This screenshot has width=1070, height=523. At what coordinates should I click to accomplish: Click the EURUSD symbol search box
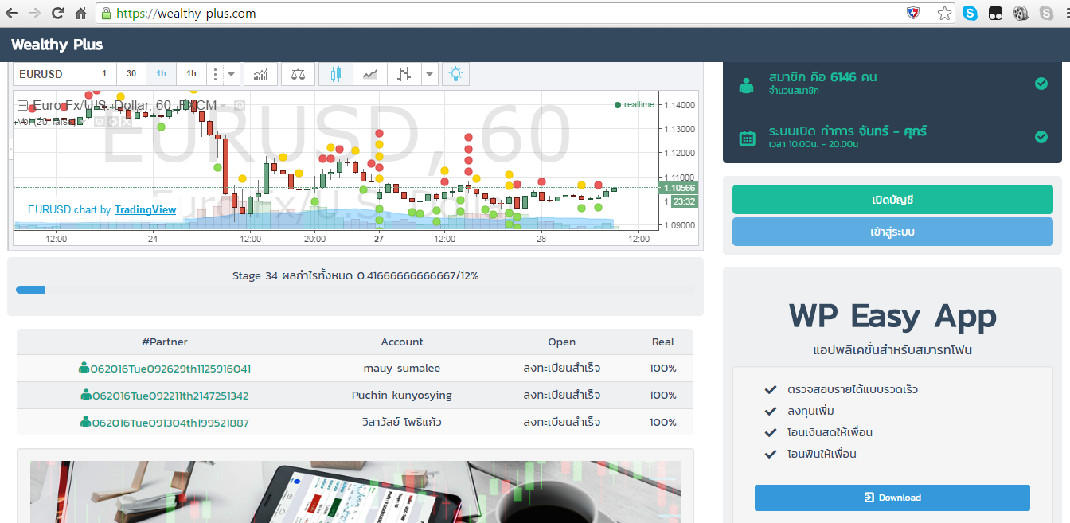[x=52, y=74]
